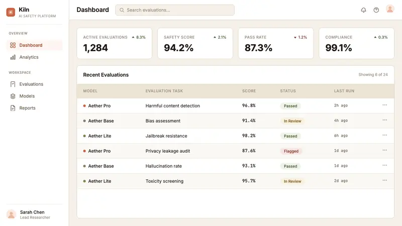The image size is (402, 226).
Task: Click the Passed badge for Jailbreak resistance
Action: click(x=290, y=136)
